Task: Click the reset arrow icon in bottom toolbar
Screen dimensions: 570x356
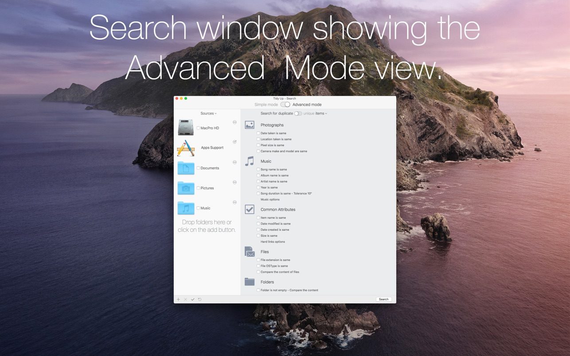Action: [x=200, y=299]
